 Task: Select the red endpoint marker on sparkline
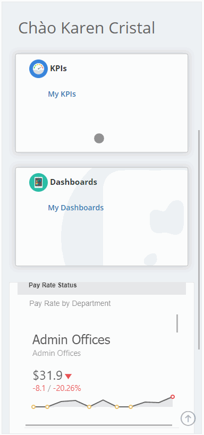click(173, 397)
